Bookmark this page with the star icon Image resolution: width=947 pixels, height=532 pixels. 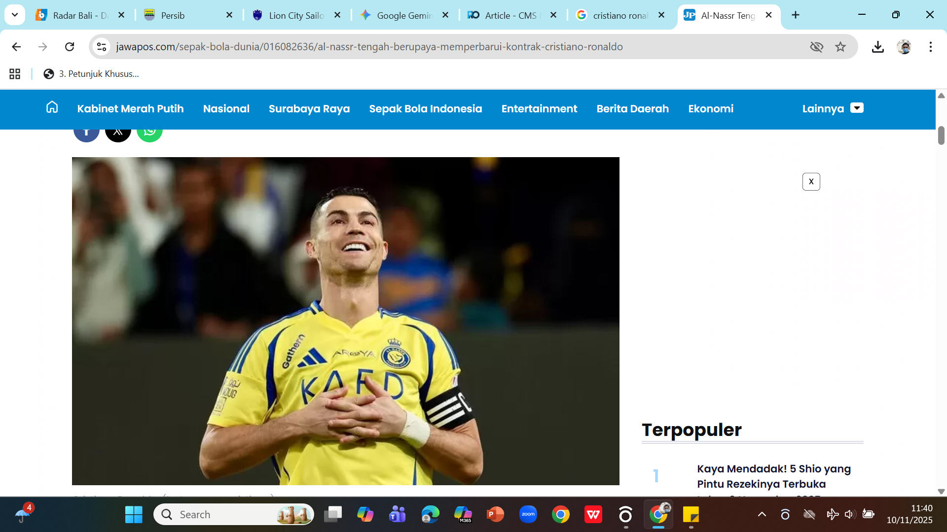[840, 47]
